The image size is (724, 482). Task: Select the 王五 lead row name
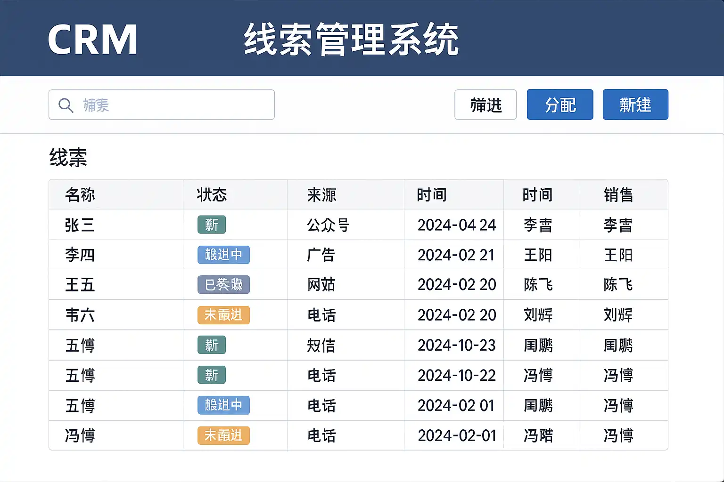80,285
